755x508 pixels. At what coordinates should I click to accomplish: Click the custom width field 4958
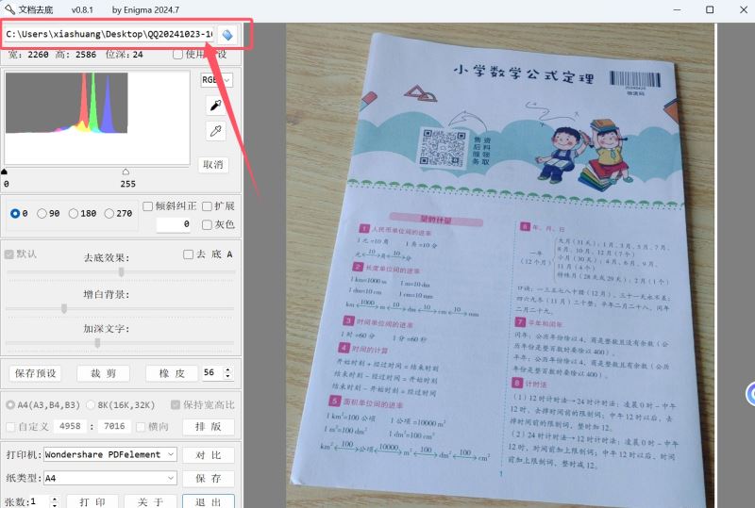point(70,426)
